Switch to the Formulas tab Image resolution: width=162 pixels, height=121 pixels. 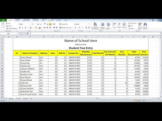(36, 20)
